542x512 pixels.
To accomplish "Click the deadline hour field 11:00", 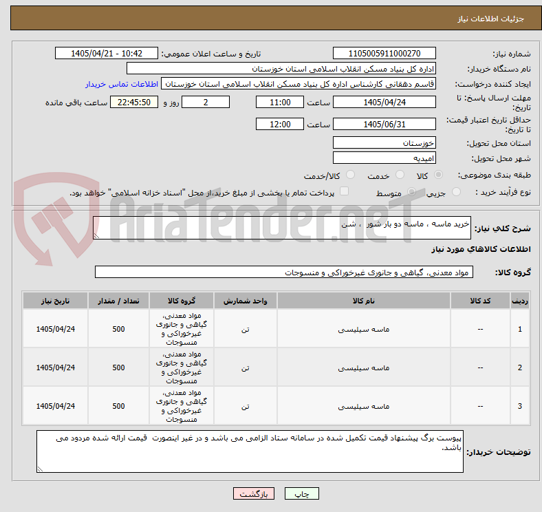I will 280,102.
